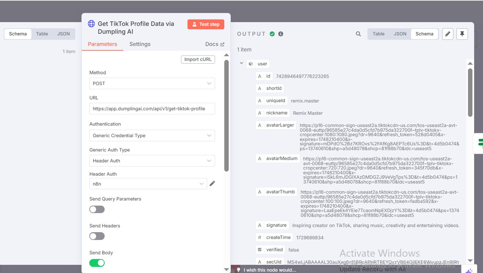Click the 1729686834 createTime value
Image resolution: width=483 pixels, height=273 pixels.
click(310, 238)
